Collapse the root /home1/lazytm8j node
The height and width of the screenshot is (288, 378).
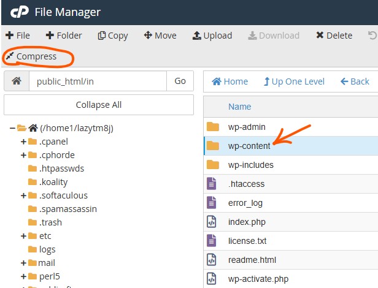point(13,128)
